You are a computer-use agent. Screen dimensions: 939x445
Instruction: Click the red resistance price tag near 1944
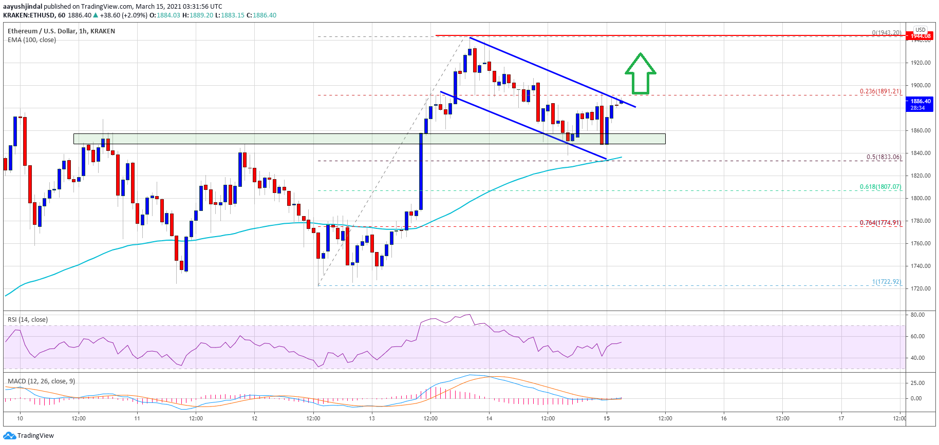click(x=921, y=36)
